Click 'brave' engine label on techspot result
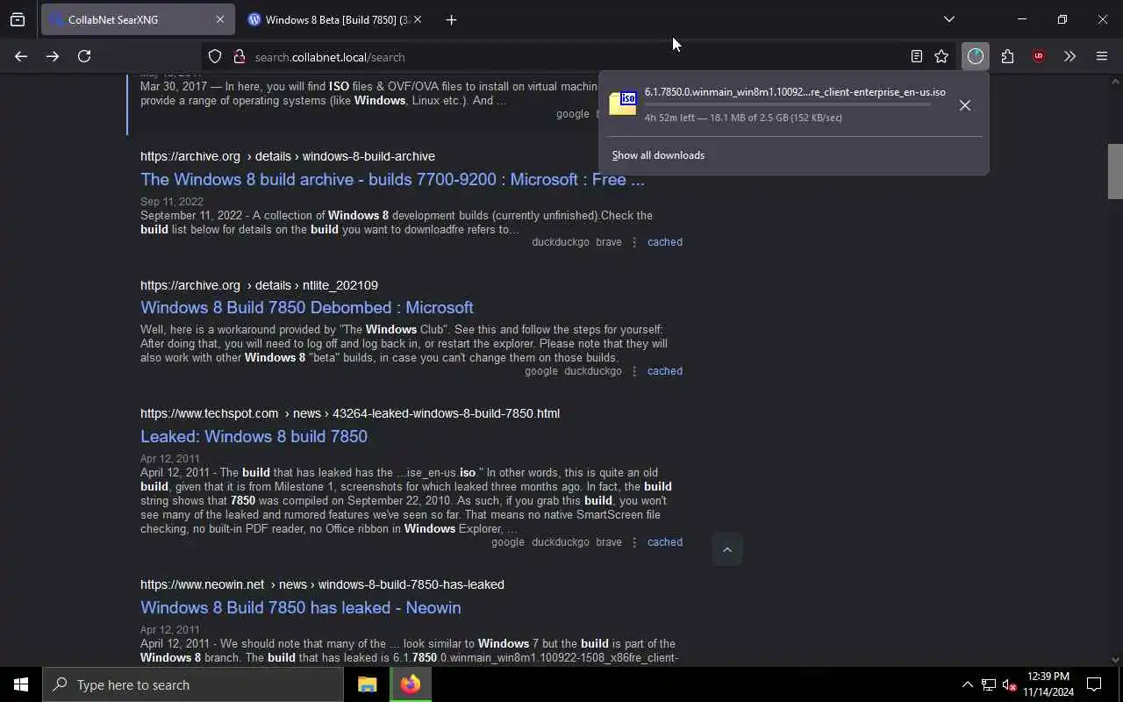The image size is (1123, 702). point(608,542)
